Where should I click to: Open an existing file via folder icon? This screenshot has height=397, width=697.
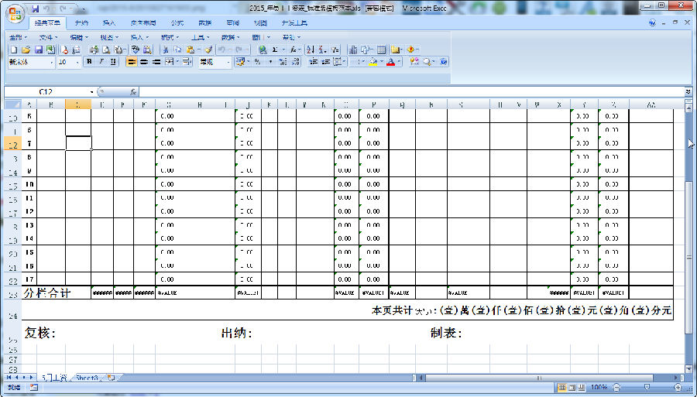[x=26, y=50]
